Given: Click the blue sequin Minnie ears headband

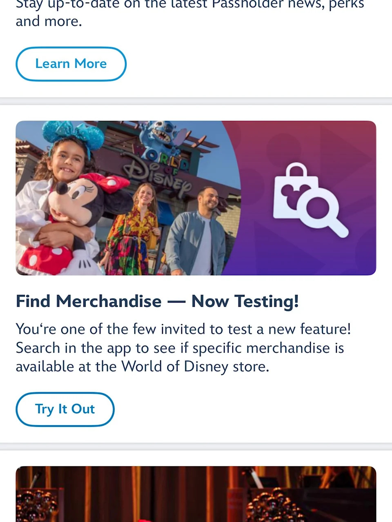Looking at the screenshot, I should tap(73, 133).
